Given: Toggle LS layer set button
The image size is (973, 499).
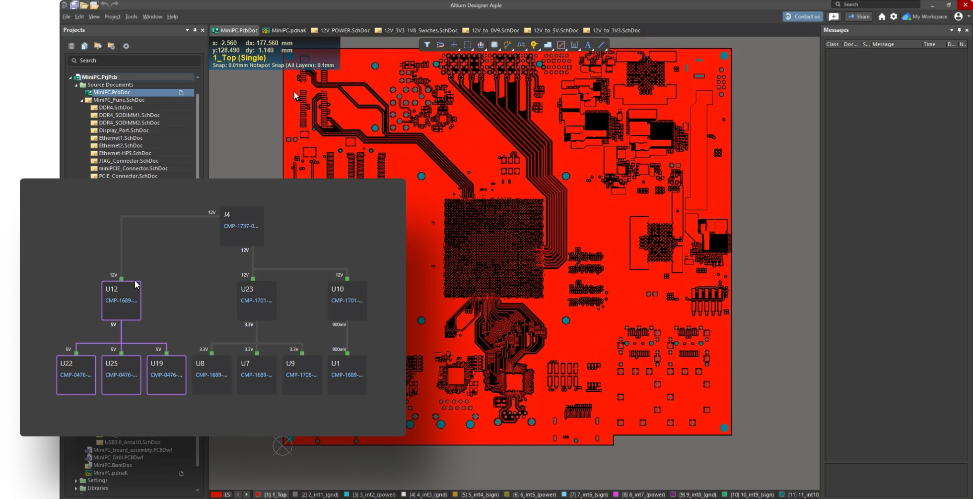Looking at the screenshot, I should click(x=227, y=495).
